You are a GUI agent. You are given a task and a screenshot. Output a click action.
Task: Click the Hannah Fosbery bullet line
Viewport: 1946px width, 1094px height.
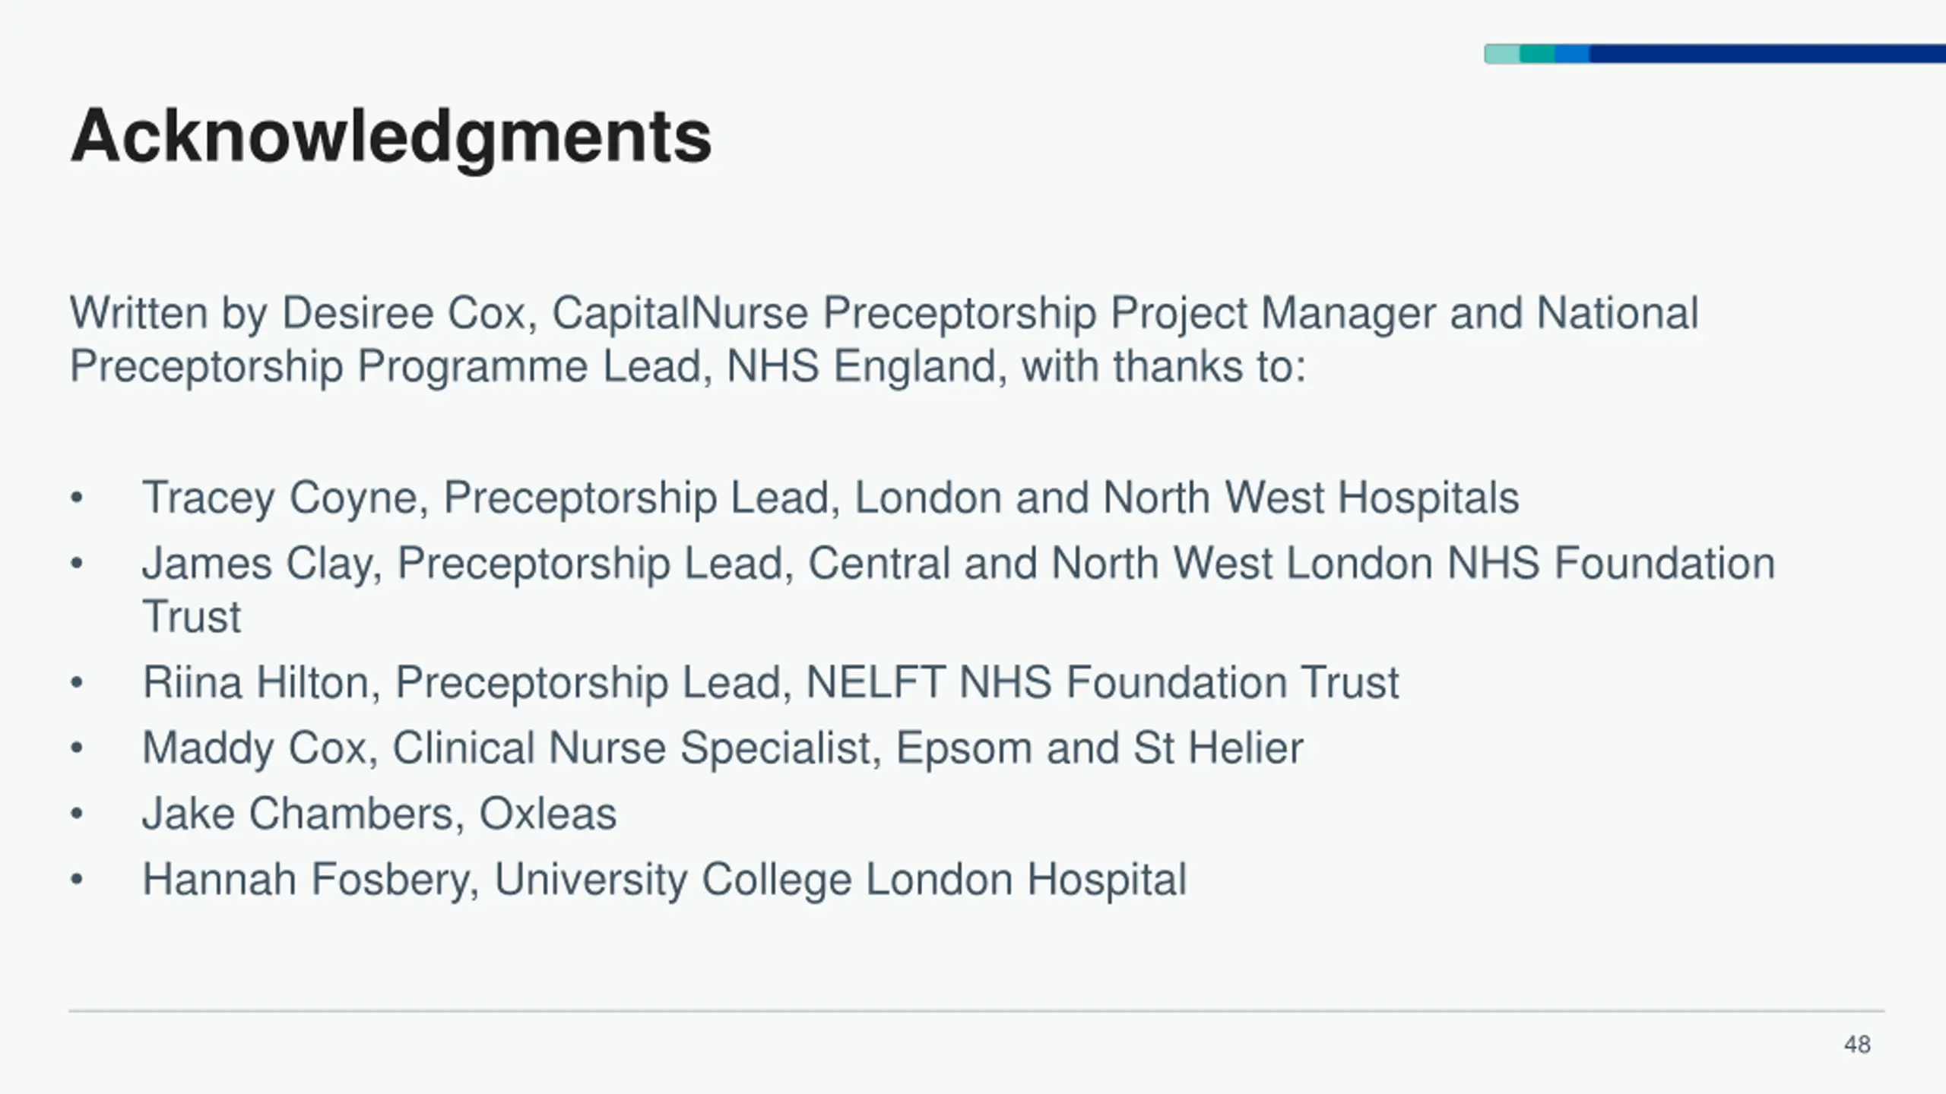[664, 880]
